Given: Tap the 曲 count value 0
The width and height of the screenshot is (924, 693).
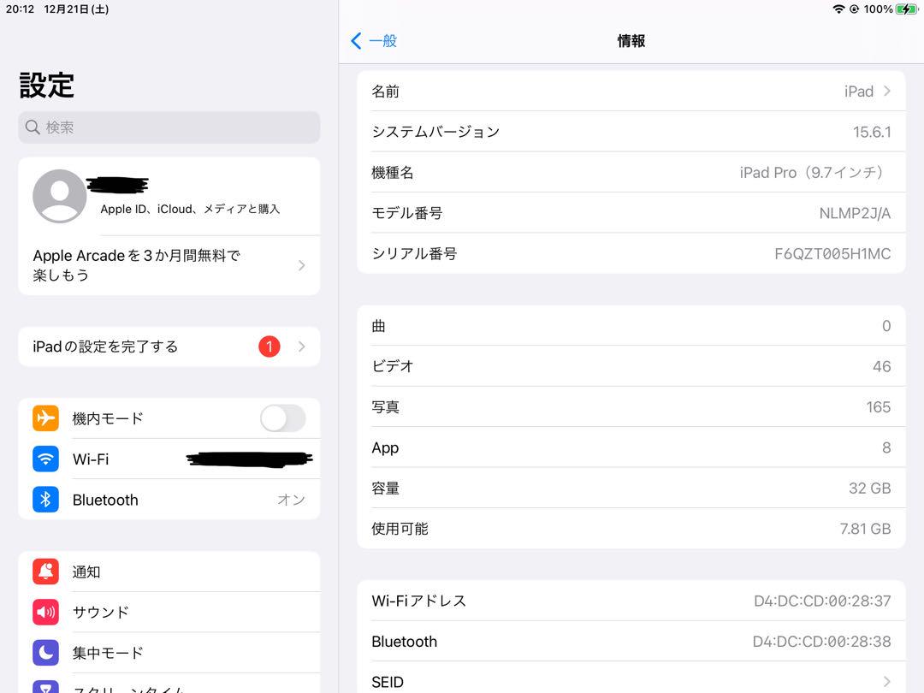Looking at the screenshot, I should 886,326.
